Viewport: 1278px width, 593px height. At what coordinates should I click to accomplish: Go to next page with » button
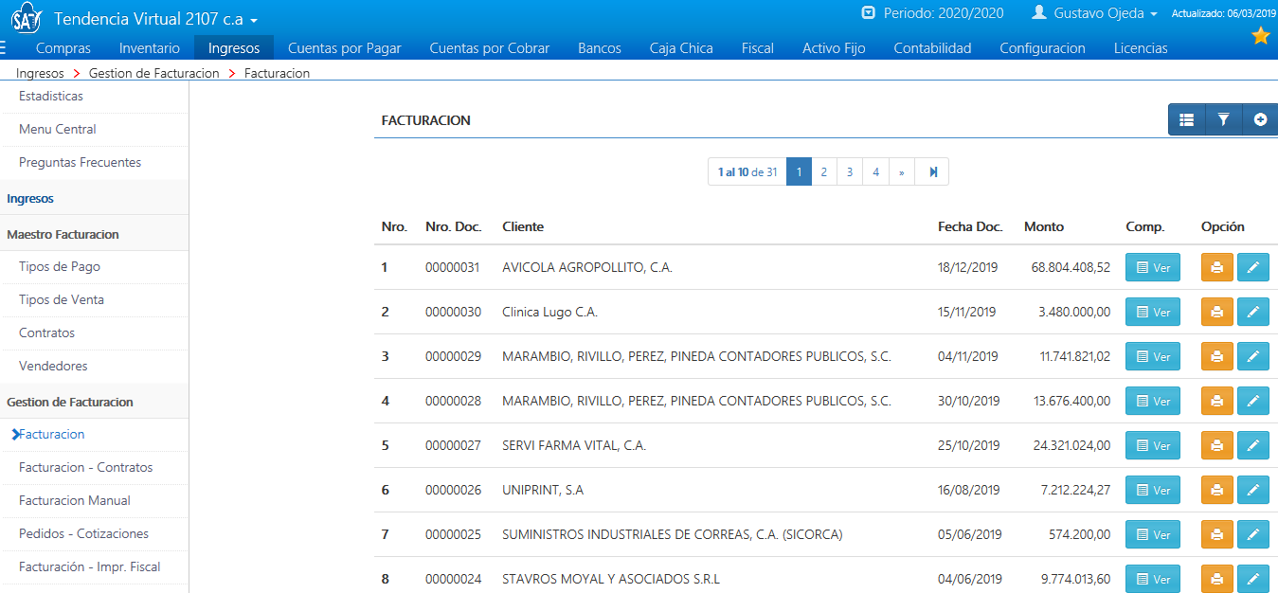902,172
